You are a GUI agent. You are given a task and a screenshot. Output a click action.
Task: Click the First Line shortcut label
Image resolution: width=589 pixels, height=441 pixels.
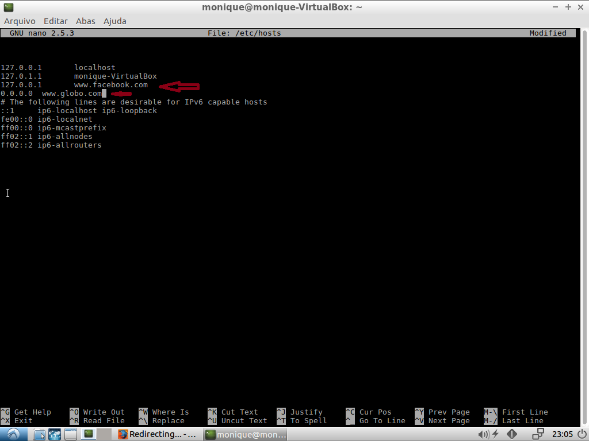click(525, 412)
